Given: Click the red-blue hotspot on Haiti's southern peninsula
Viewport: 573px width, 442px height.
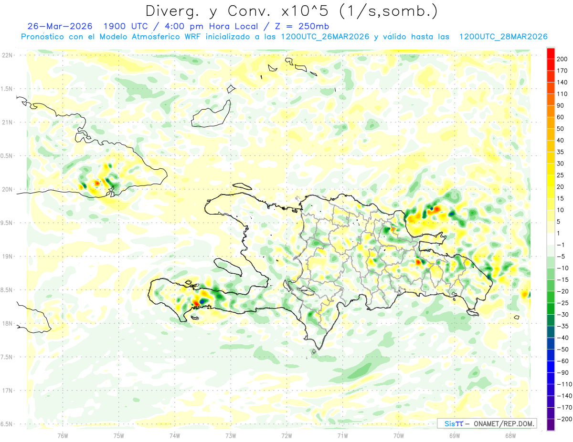Looking at the screenshot, I should coord(199,302).
